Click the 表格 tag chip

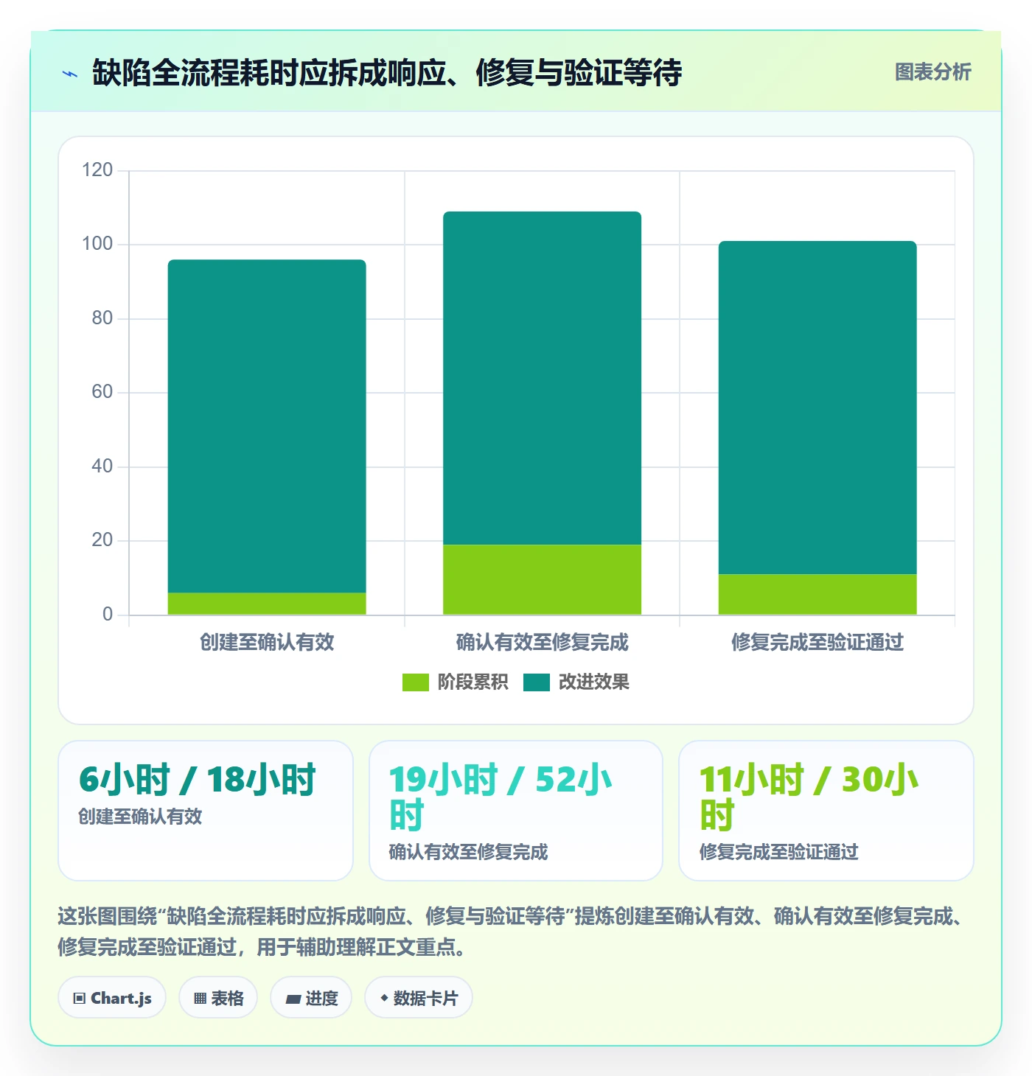218,998
